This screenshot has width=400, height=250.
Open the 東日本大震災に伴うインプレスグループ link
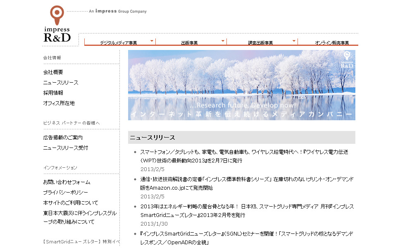[80, 217]
